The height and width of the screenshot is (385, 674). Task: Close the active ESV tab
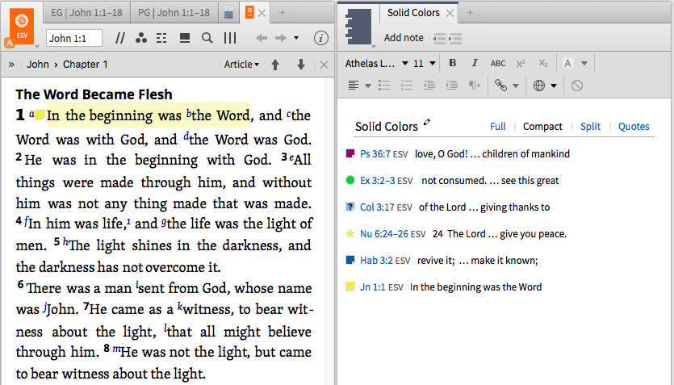pos(262,14)
